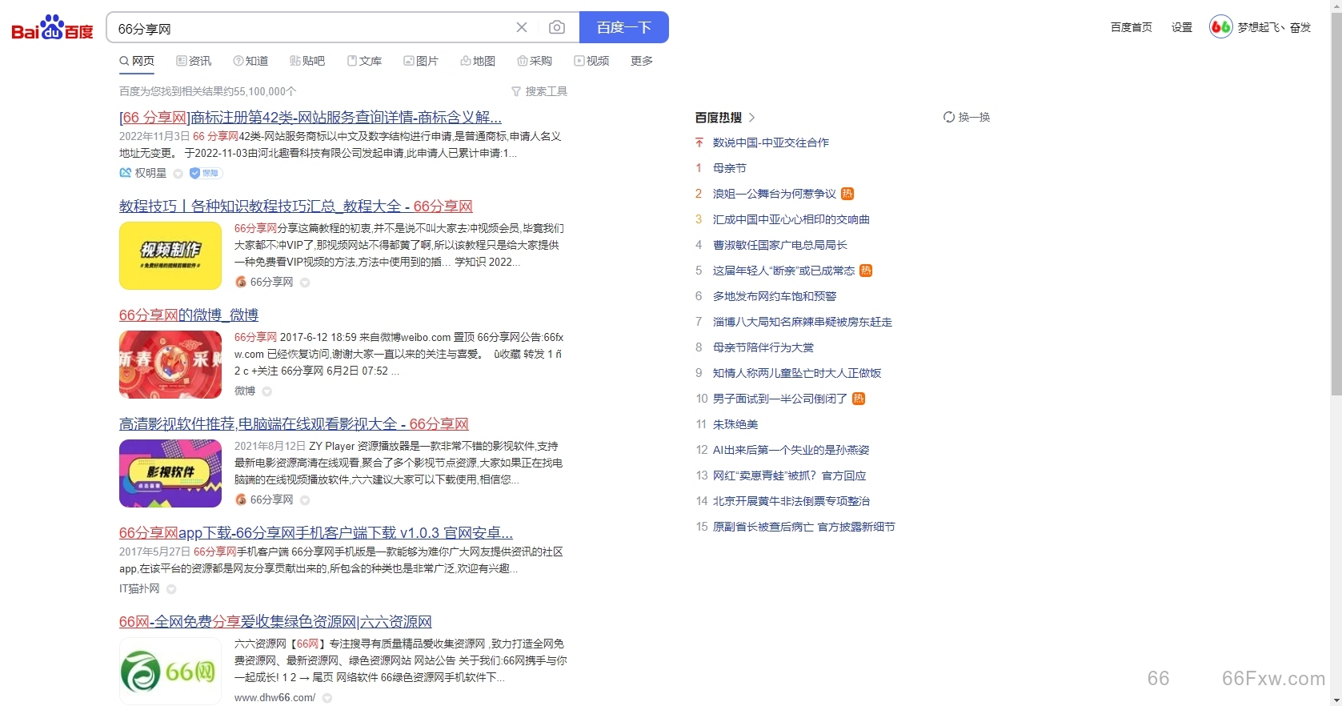Open hot search 浪姐一公舞台为何惹争议

tap(775, 194)
